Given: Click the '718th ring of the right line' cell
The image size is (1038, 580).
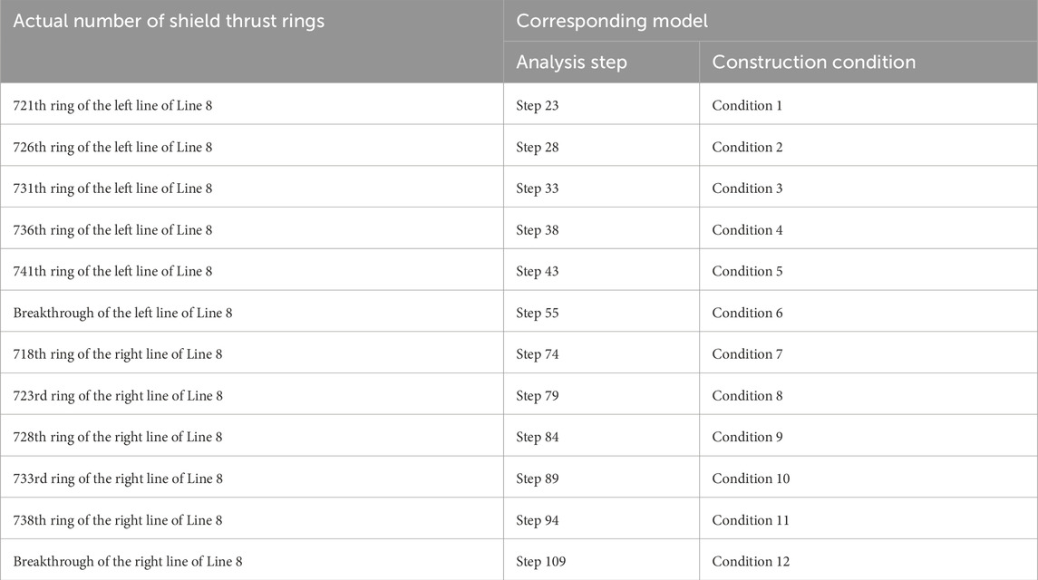Looking at the screenshot, I should pyautogui.click(x=251, y=353).
